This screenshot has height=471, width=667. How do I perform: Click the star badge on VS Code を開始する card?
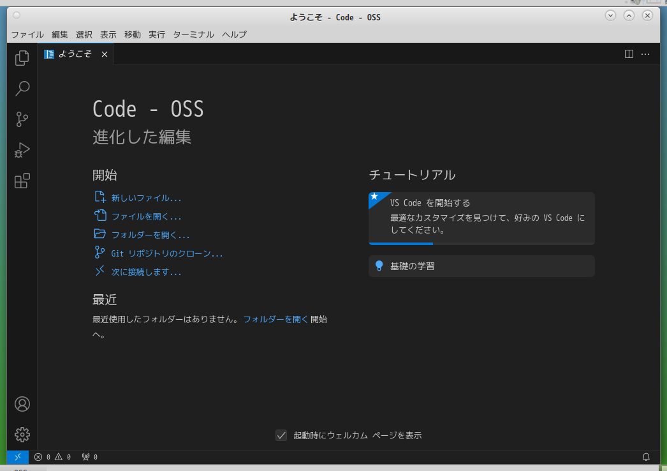click(375, 197)
